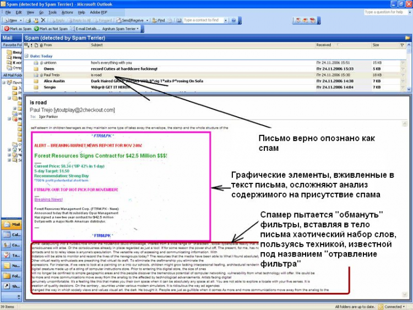Sort messages by the Received column
413x310 pixels.
(x=343, y=45)
